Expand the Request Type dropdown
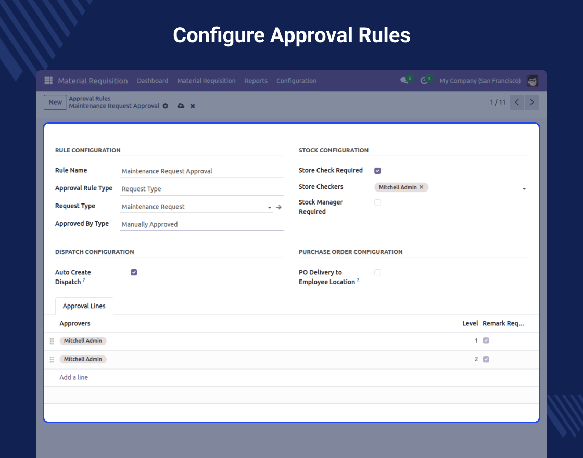Viewport: 583px width, 458px height. tap(270, 207)
